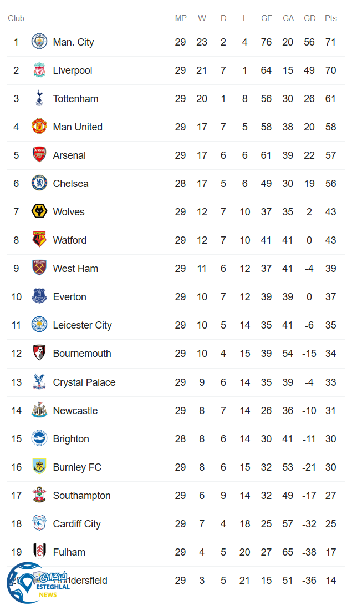Viewport: 357px width, 615px height.
Task: Select the Wolves wolf-head crest
Action: [39, 212]
